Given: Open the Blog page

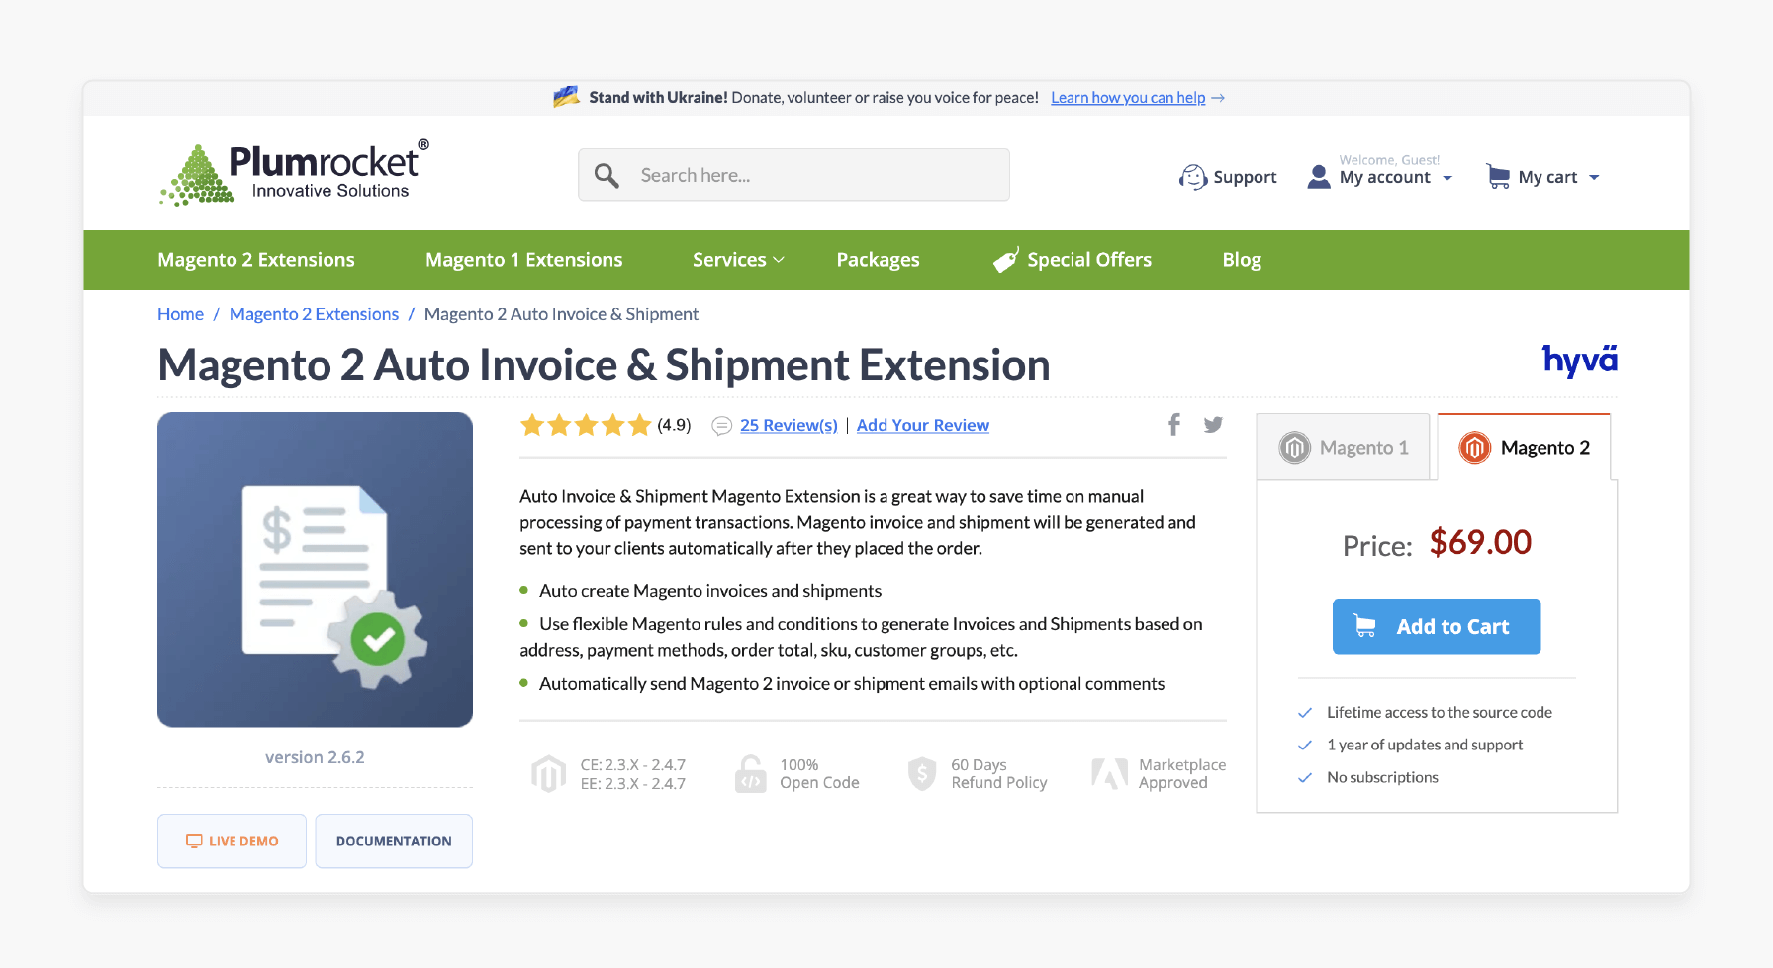Looking at the screenshot, I should [x=1242, y=260].
